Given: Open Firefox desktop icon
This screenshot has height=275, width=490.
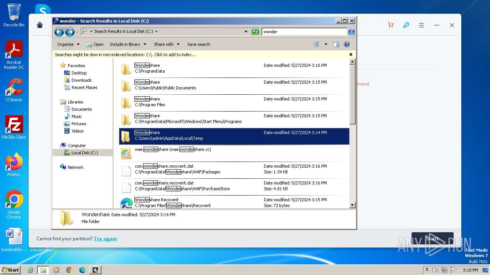Looking at the screenshot, I should pyautogui.click(x=14, y=165).
